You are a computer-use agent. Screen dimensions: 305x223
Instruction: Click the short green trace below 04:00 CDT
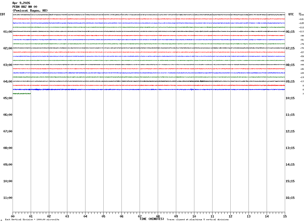pos(22,94)
